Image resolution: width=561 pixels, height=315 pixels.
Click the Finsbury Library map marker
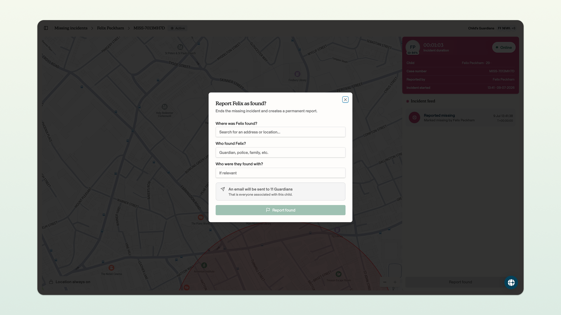pyautogui.click(x=297, y=74)
